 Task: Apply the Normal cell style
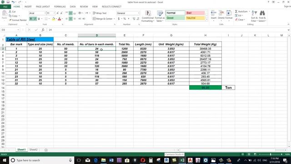175,13
